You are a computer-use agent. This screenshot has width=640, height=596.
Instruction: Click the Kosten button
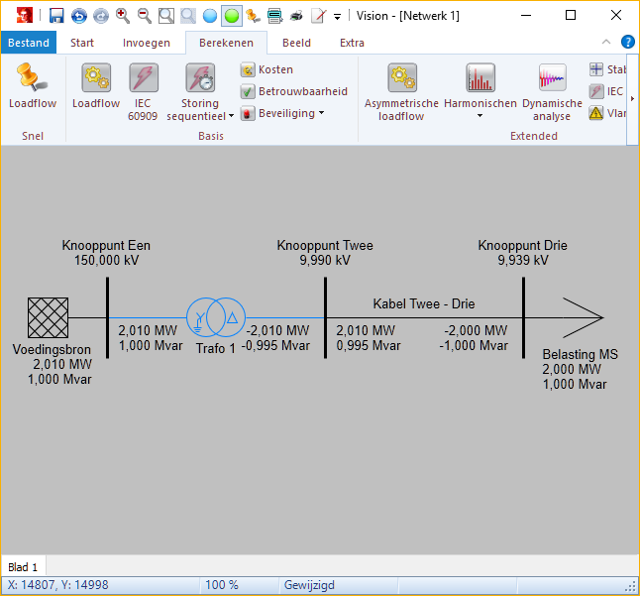(x=267, y=69)
